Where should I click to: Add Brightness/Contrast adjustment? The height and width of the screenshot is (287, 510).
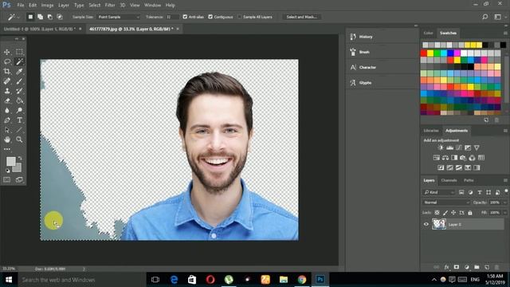441,147
